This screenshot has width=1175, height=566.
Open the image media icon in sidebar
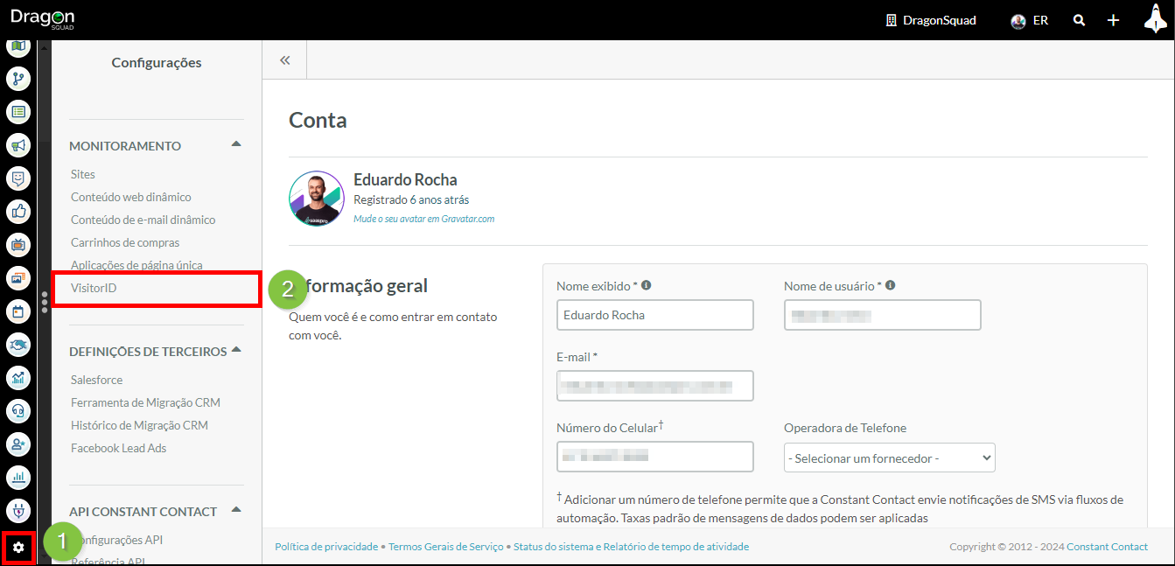point(18,278)
